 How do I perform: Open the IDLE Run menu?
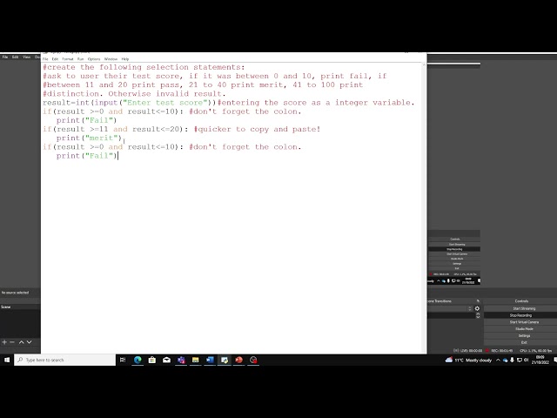(80, 59)
